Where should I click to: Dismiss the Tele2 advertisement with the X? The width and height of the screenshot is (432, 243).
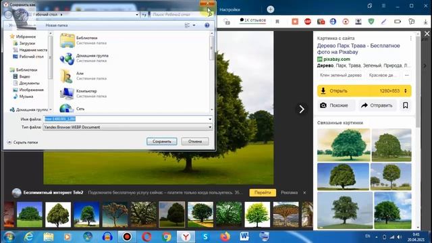point(304,192)
